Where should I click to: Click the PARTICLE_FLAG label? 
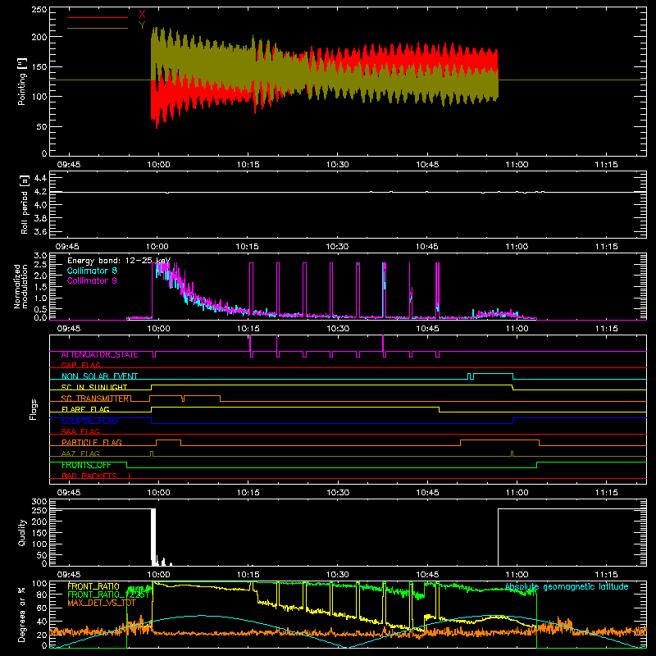92,443
